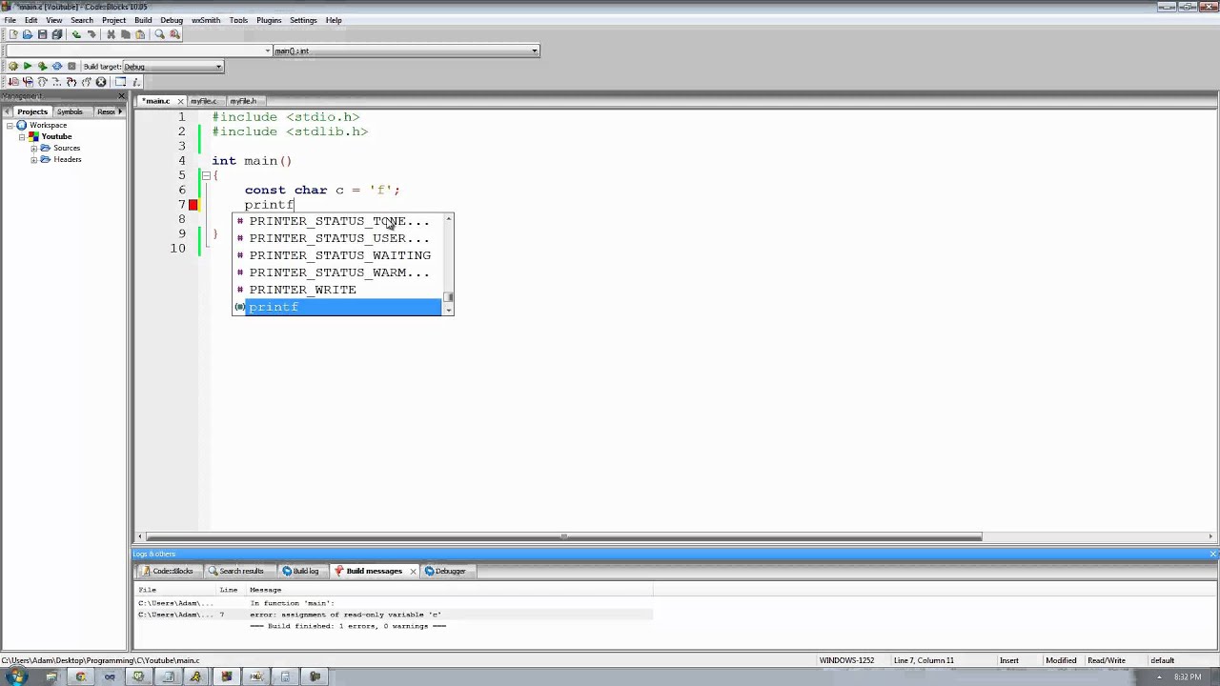Collapse the main function fold marker
Screen dimensions: 1220x686
(x=205, y=175)
